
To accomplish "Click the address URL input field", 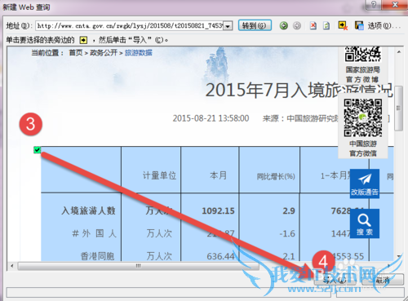I will (130, 26).
